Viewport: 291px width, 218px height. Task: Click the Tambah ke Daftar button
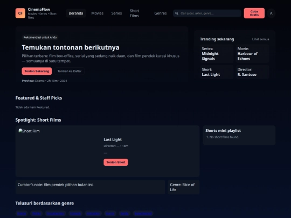[x=70, y=71]
